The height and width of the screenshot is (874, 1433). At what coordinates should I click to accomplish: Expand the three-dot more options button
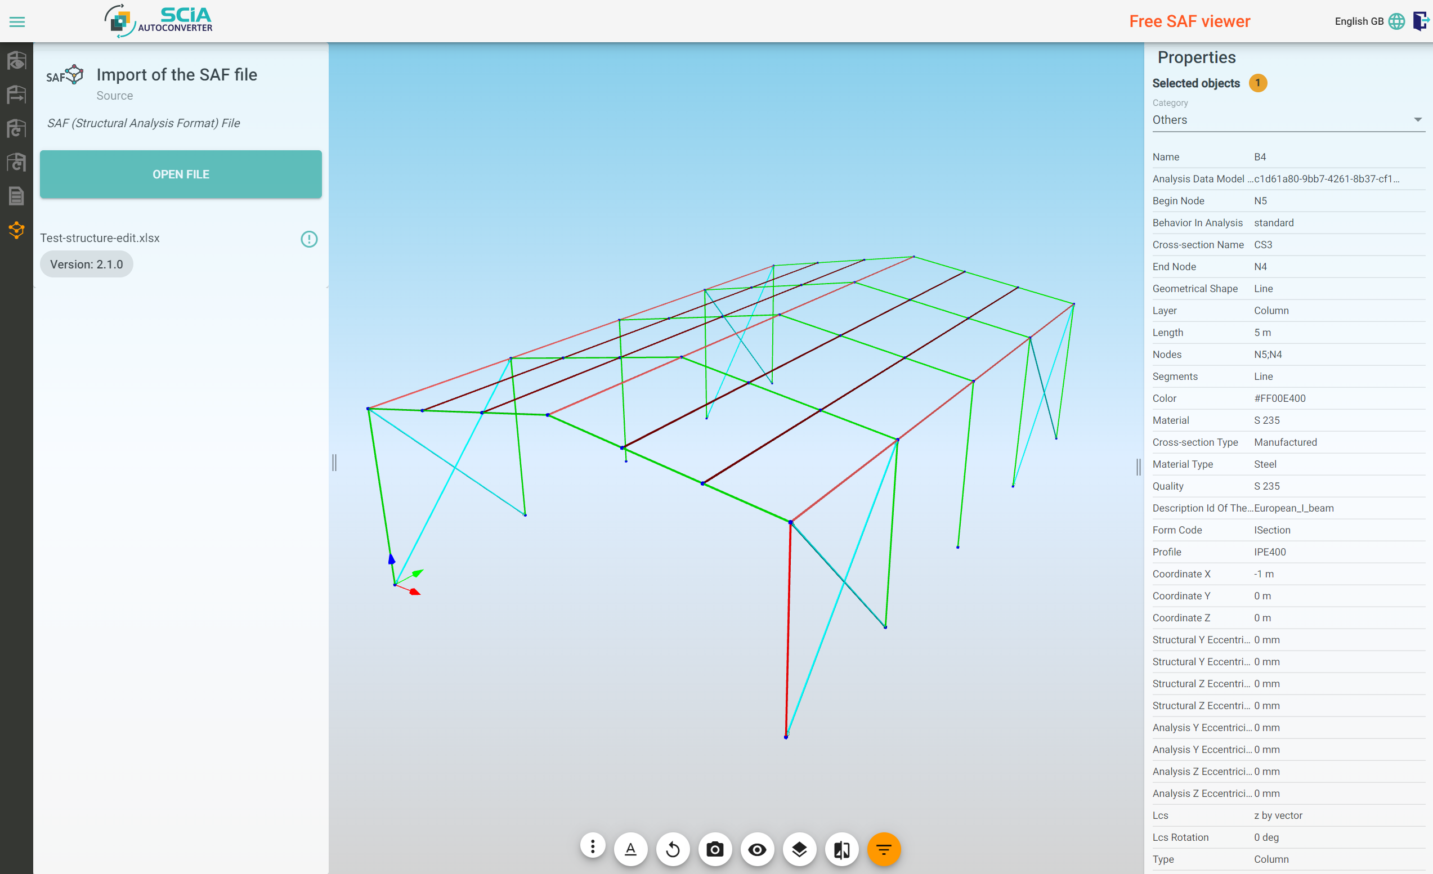tap(593, 846)
